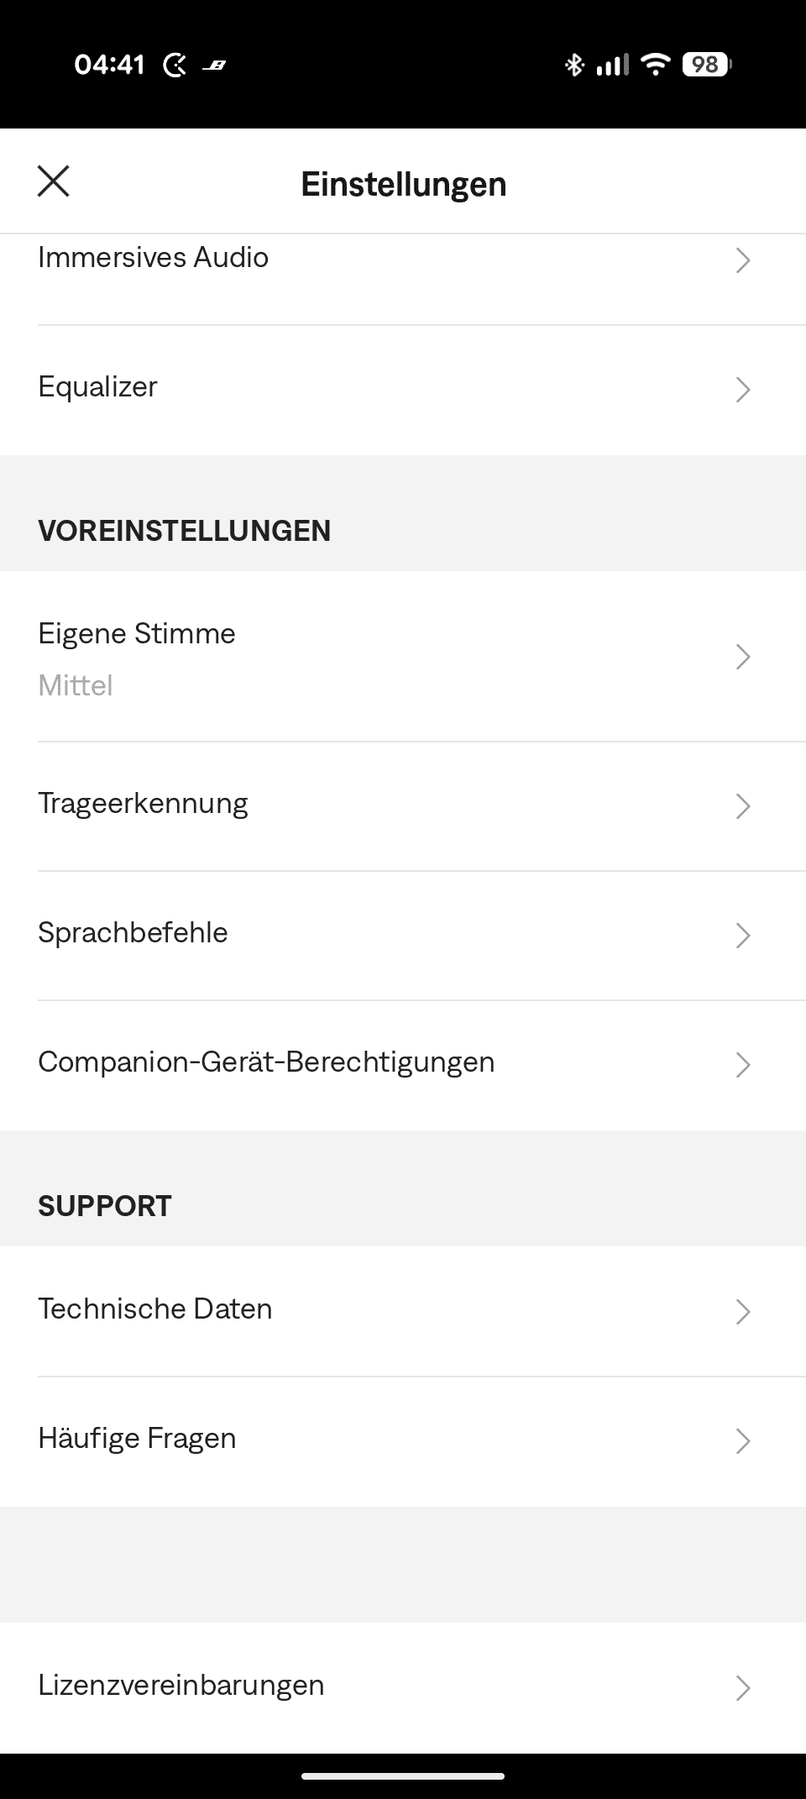Tap the Bluetooth icon in status bar

574,65
